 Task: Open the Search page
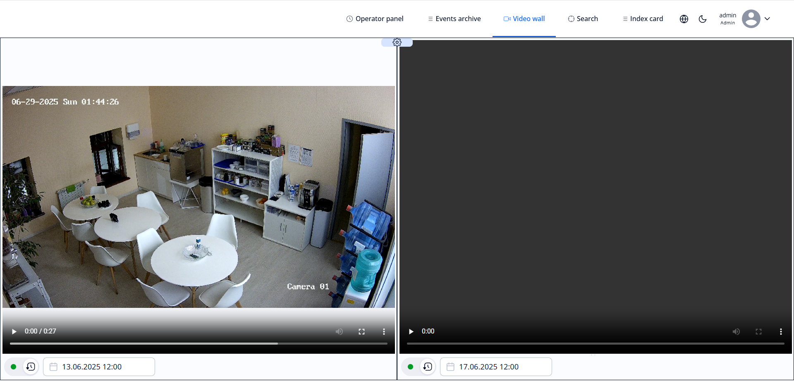click(583, 19)
